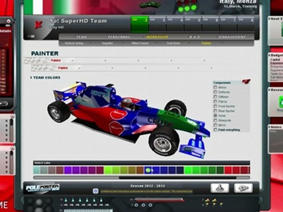Select calendar day Jan 4
The height and width of the screenshot is (212, 283).
[175, 24]
